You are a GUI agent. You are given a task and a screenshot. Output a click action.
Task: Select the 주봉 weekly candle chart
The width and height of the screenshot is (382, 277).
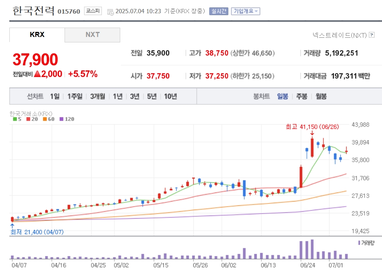(x=301, y=96)
